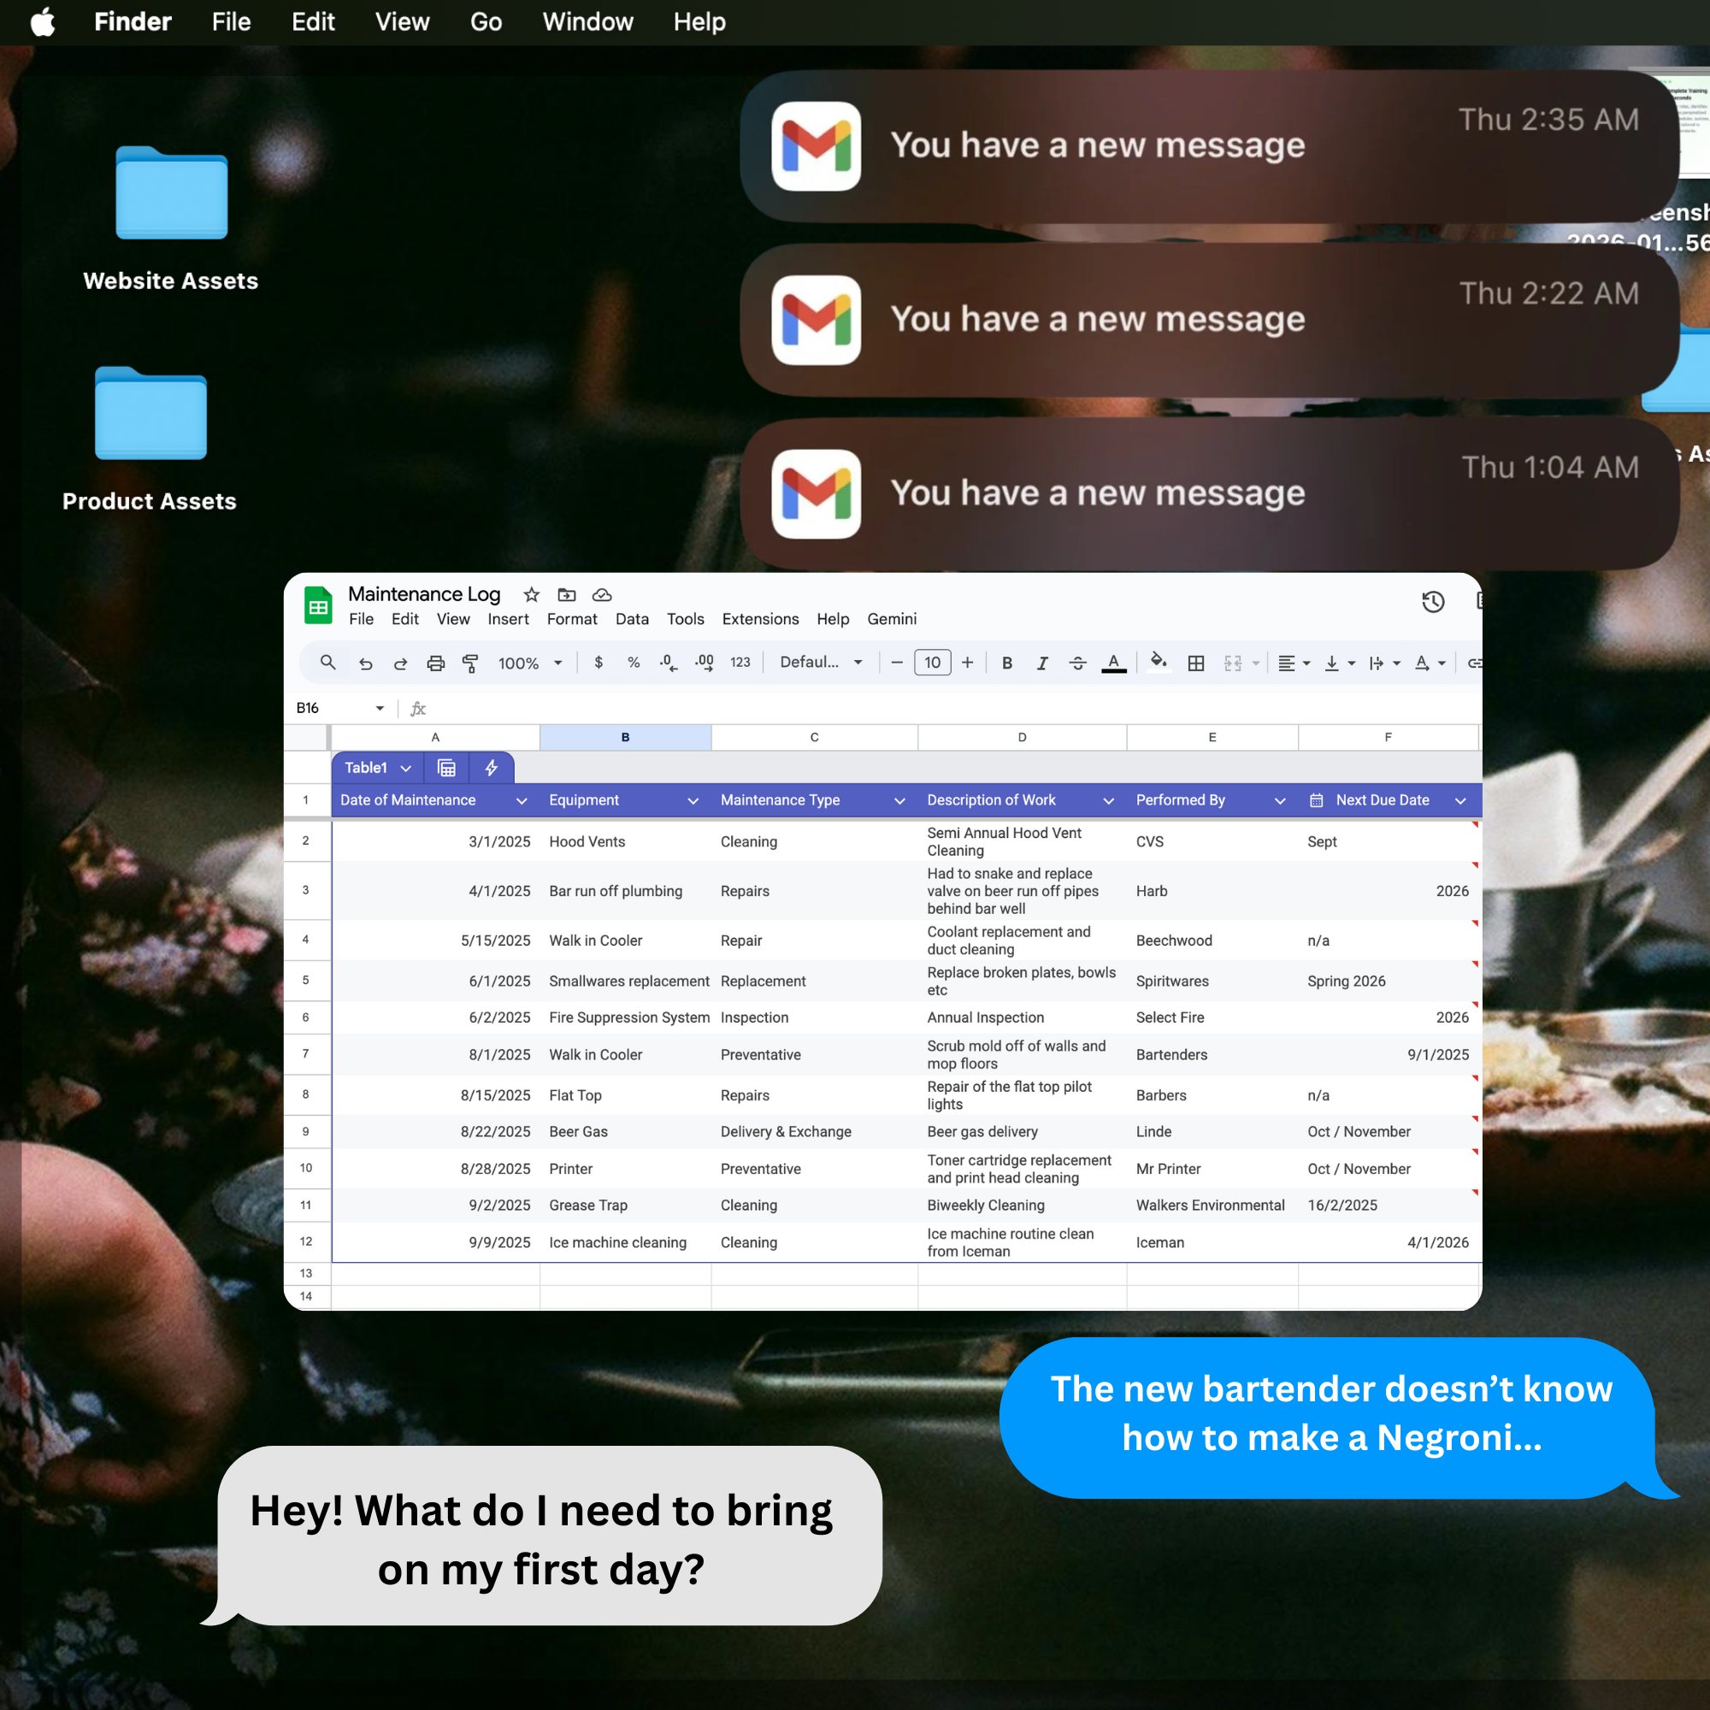Toggle strikethrough formatting
Viewport: 1710px width, 1710px height.
1077,663
